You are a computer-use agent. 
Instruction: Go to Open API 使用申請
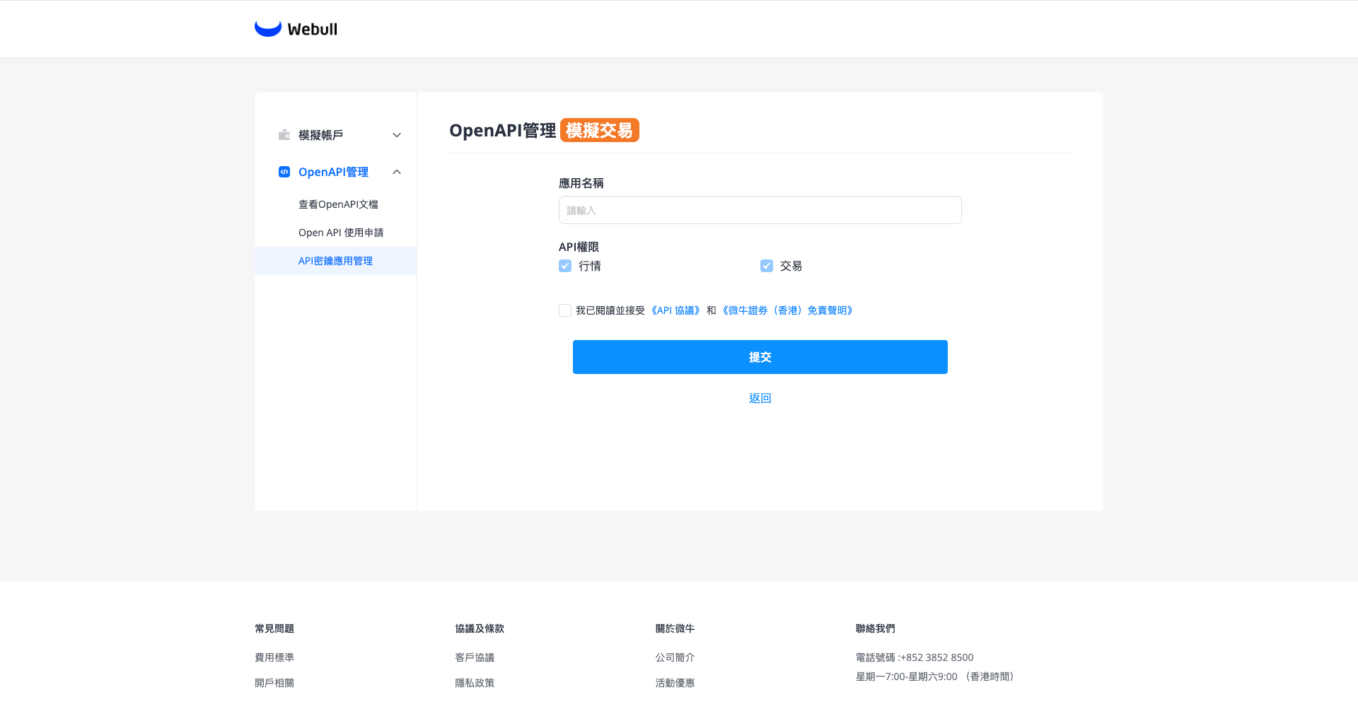341,233
